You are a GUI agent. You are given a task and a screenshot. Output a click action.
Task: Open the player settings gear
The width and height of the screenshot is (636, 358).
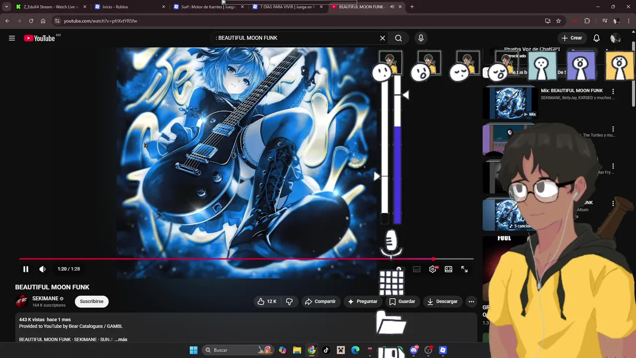[433, 269]
